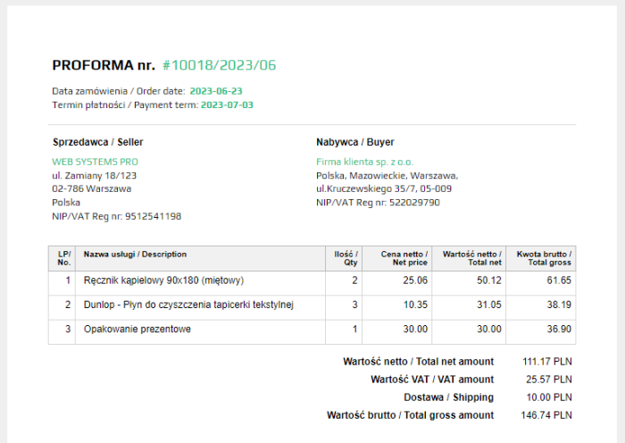Screen dimensions: 625x443
Task: Click the total gross amount 146.74 PLN
Action: coord(546,415)
